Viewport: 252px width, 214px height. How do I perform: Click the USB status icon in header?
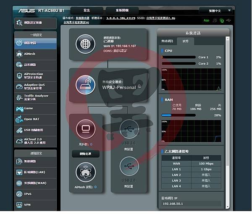[228, 21]
